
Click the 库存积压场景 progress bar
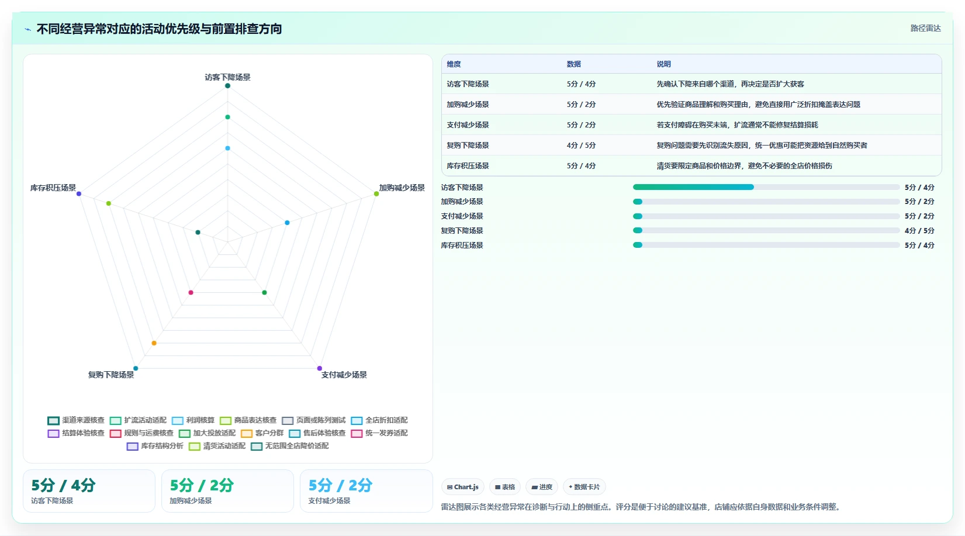pos(766,245)
